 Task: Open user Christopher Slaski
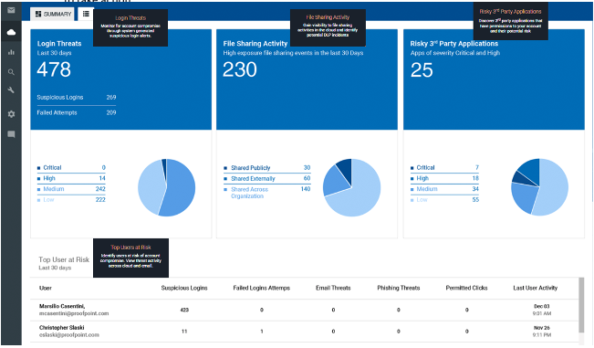62,328
